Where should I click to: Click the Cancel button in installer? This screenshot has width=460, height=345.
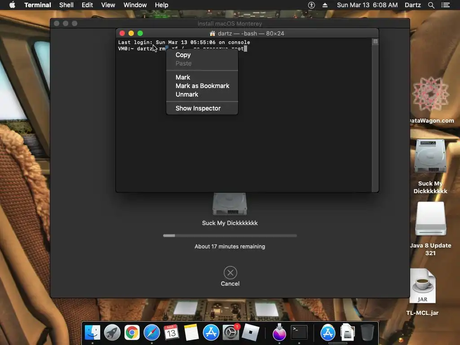230,276
